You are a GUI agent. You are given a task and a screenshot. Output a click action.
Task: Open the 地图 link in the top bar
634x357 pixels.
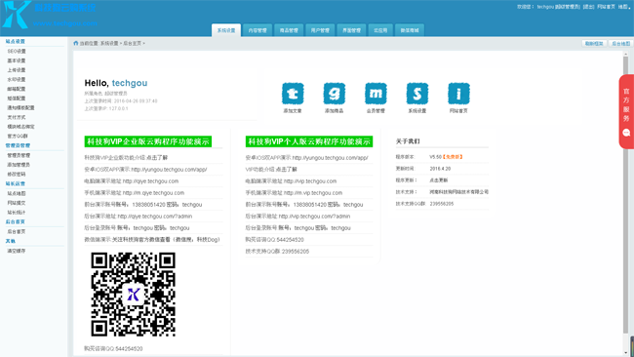623,7
